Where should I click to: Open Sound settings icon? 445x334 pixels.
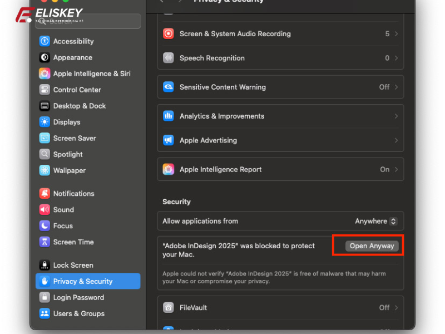click(44, 210)
